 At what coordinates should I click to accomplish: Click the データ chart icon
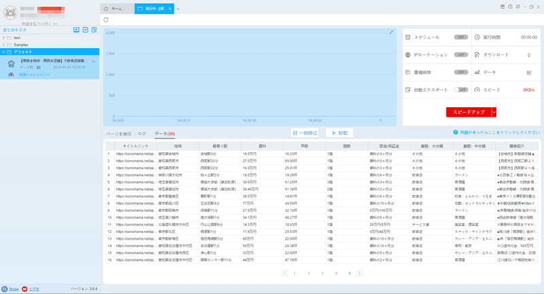click(477, 73)
